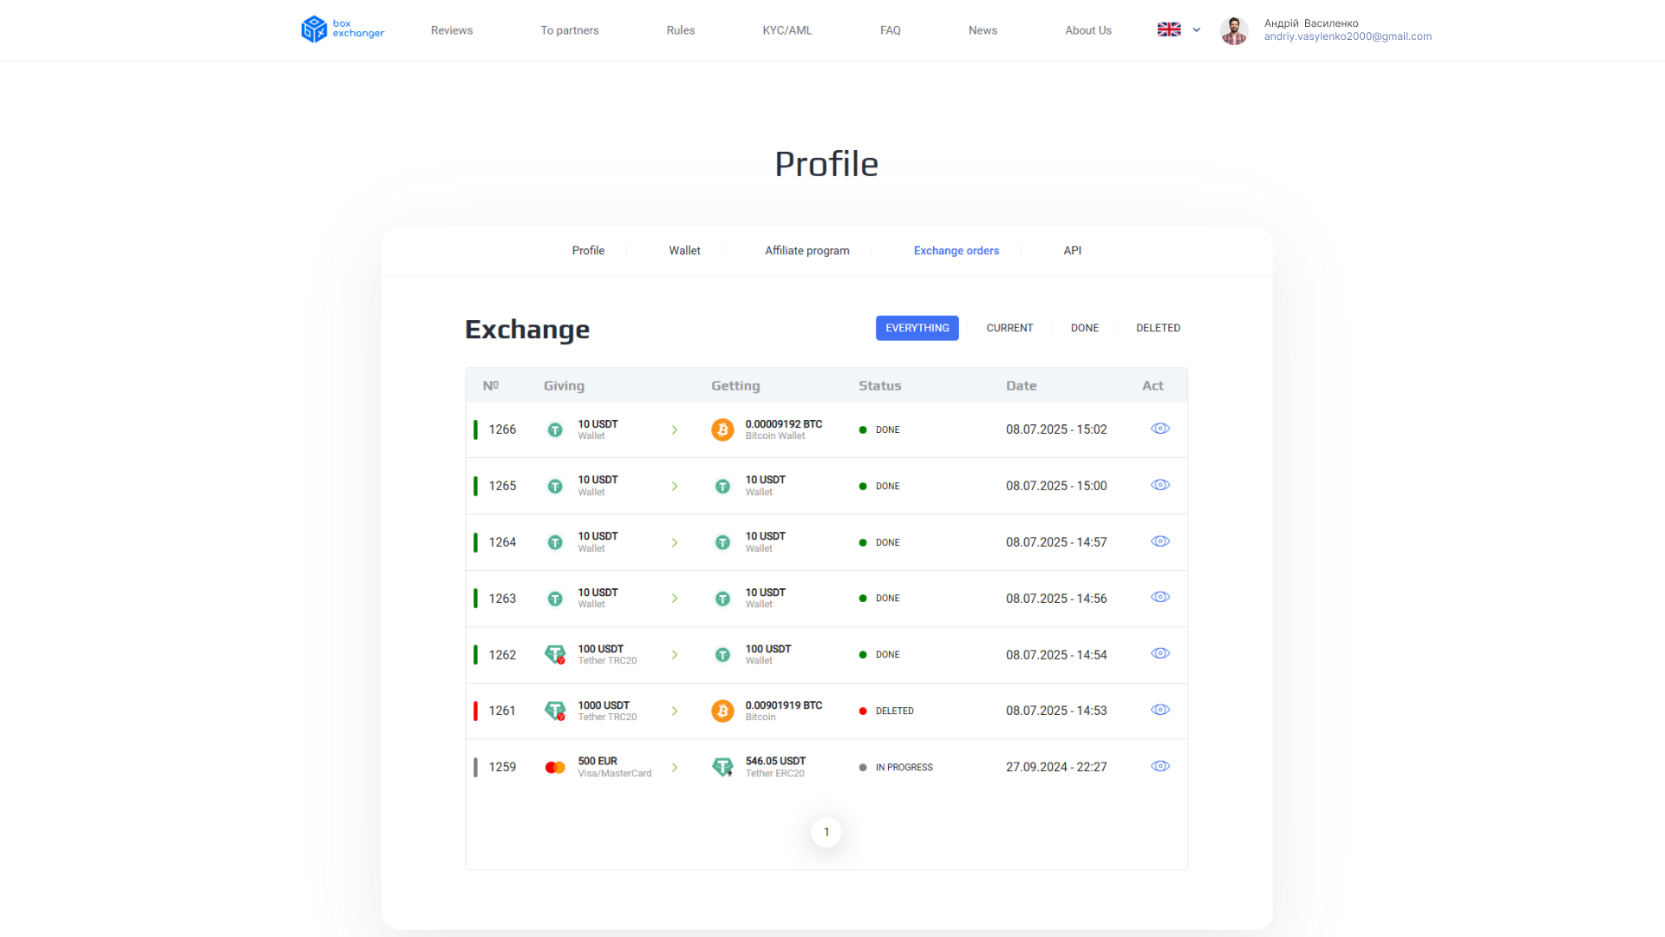This screenshot has height=937, width=1665.
Task: Go to page 1 of pagination
Action: point(826,832)
